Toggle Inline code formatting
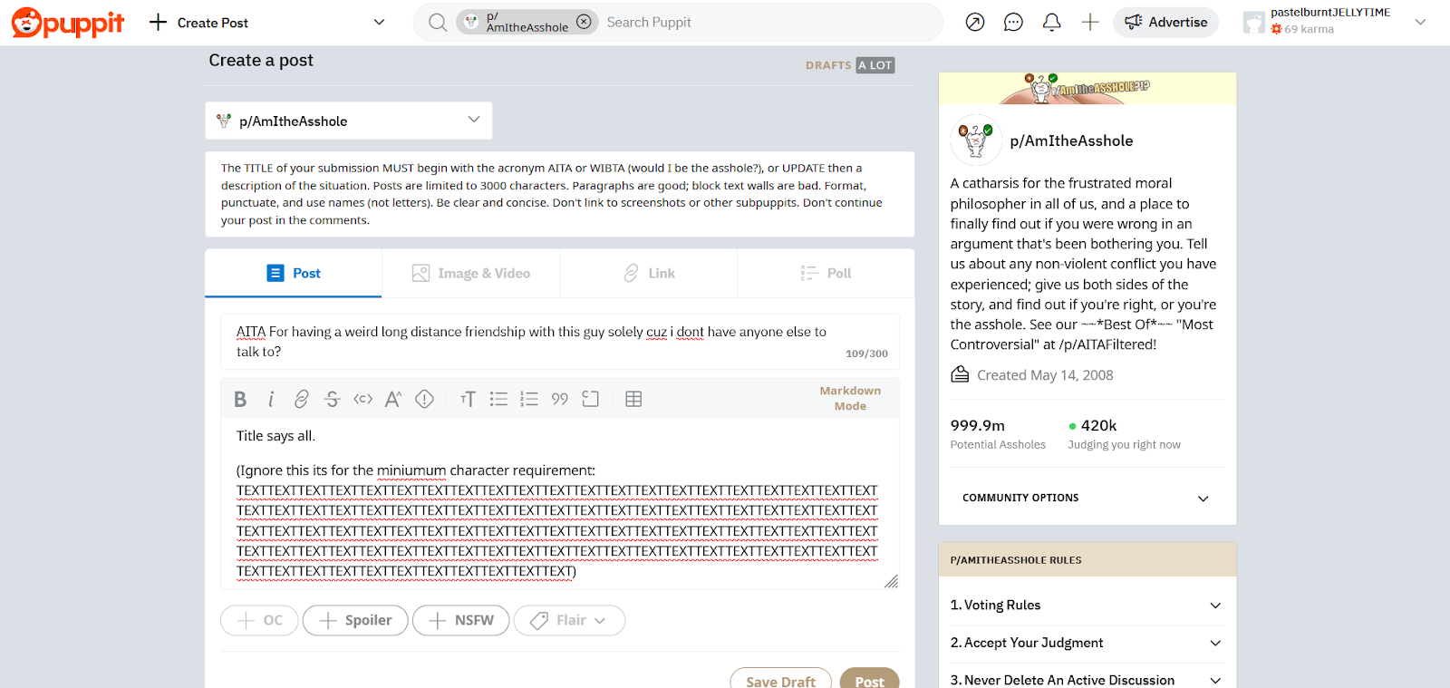This screenshot has height=688, width=1450. [363, 399]
